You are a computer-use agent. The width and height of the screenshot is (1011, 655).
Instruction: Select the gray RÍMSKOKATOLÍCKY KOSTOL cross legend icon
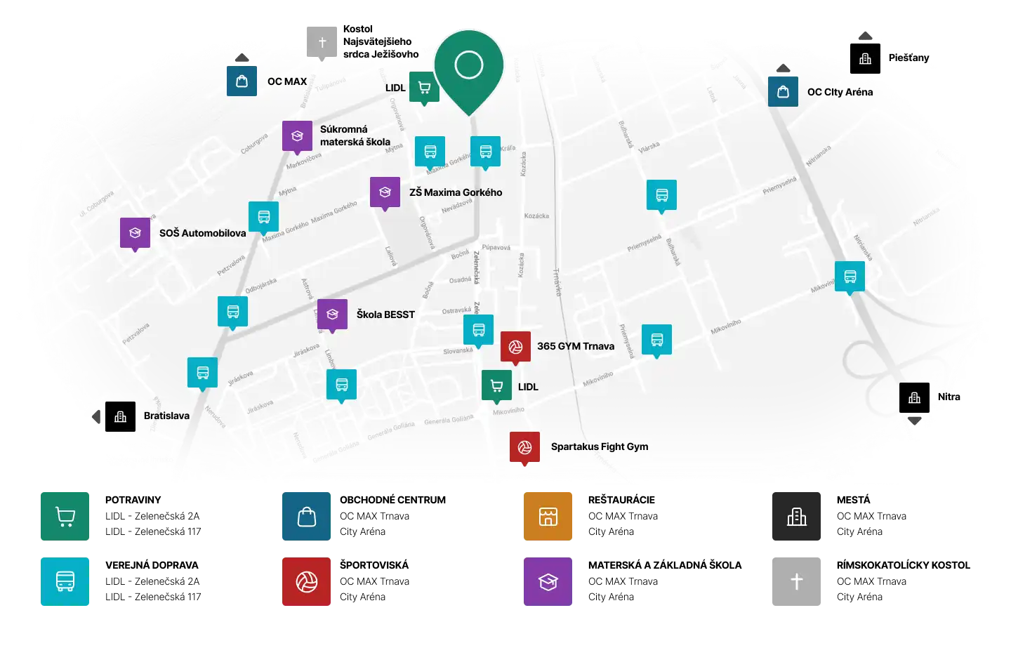(796, 581)
